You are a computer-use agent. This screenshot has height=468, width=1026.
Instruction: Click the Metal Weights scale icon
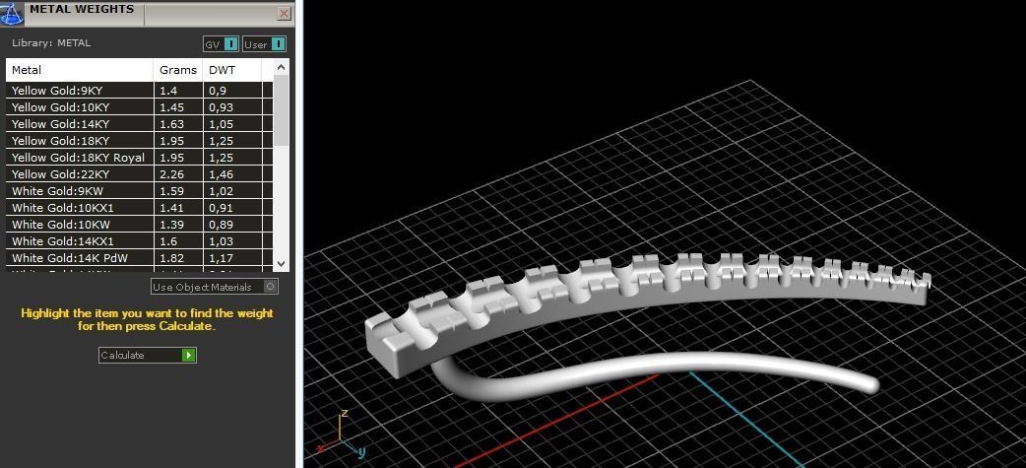coord(12,13)
